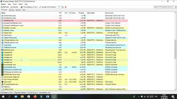Open Options from the toolbar

(14, 7)
